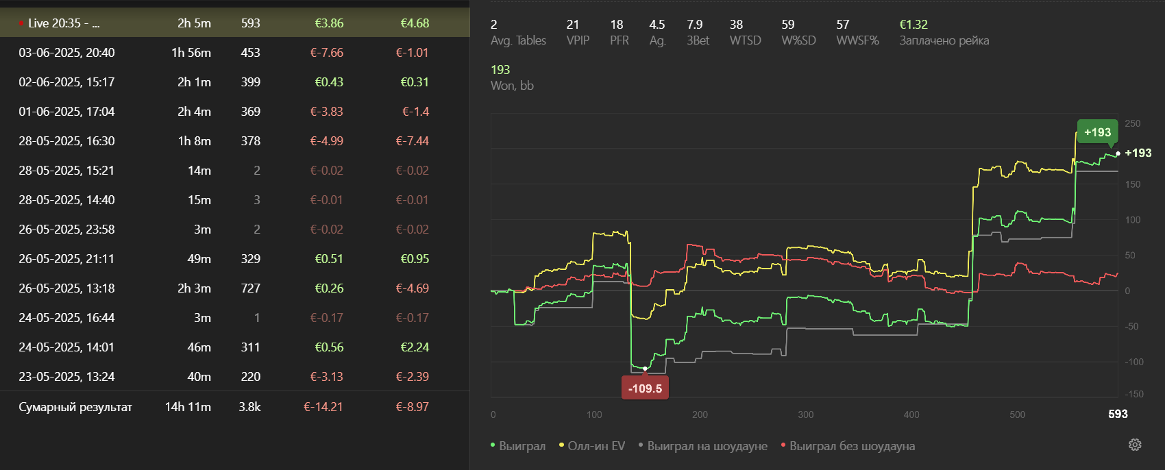
Task: Click the Сумарный результат total row label
Action: pyautogui.click(x=75, y=406)
